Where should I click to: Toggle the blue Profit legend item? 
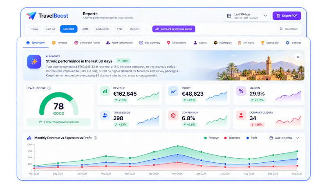click(x=252, y=138)
